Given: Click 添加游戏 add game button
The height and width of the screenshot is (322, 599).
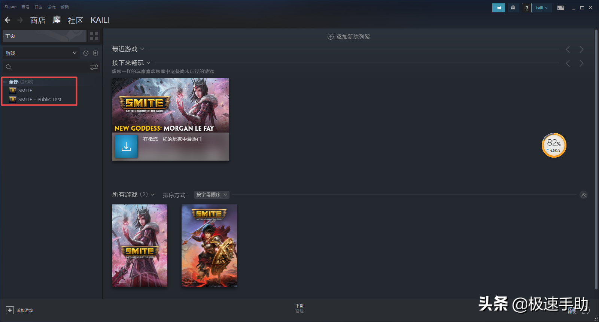Looking at the screenshot, I should tap(19, 310).
